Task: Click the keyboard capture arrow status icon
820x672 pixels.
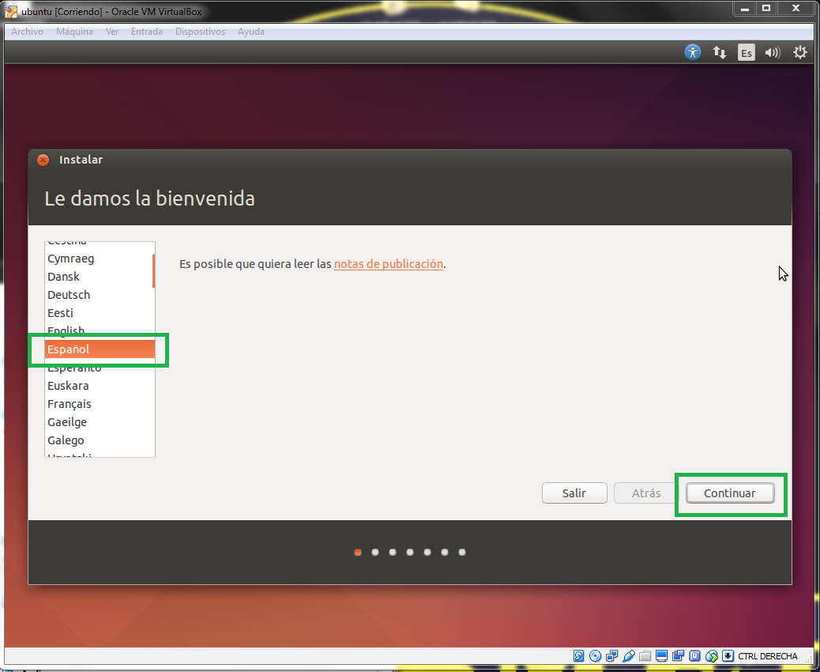Action: [x=728, y=655]
